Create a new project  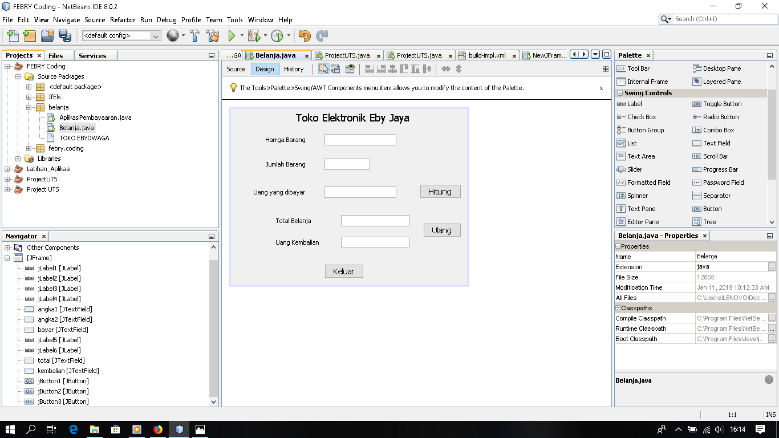pyautogui.click(x=29, y=35)
